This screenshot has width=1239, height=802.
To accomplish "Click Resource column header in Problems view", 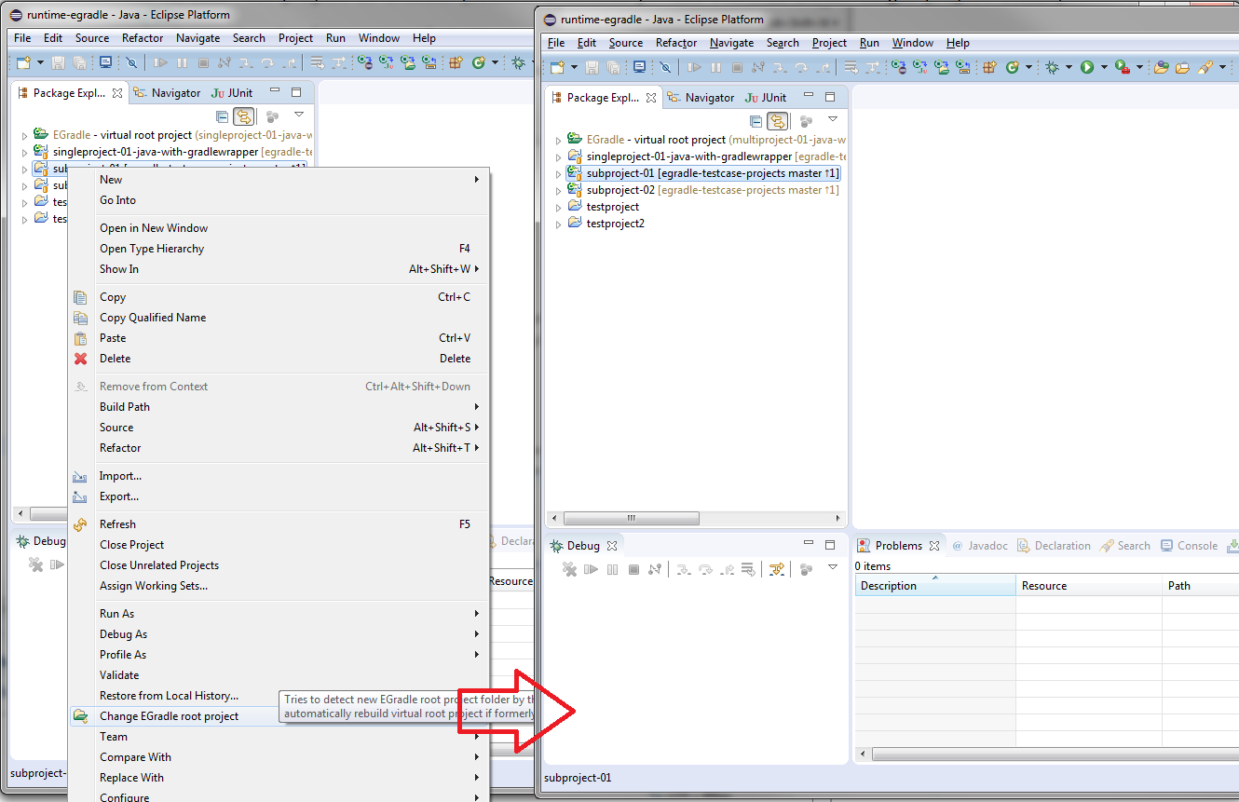I will point(1089,586).
